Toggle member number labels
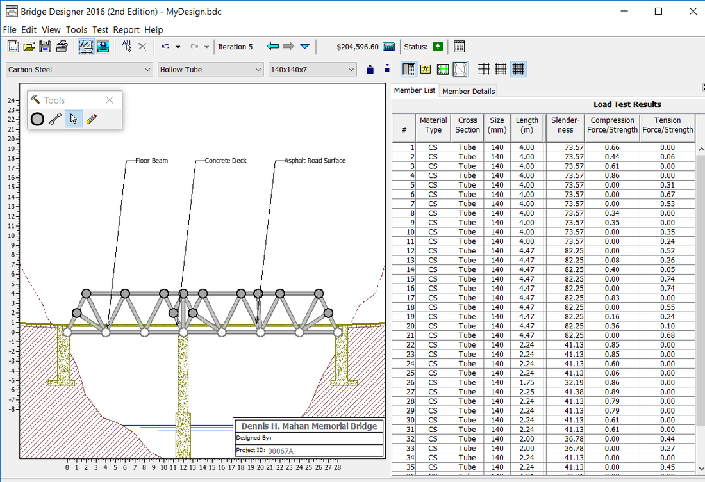705x482 pixels. click(x=426, y=69)
